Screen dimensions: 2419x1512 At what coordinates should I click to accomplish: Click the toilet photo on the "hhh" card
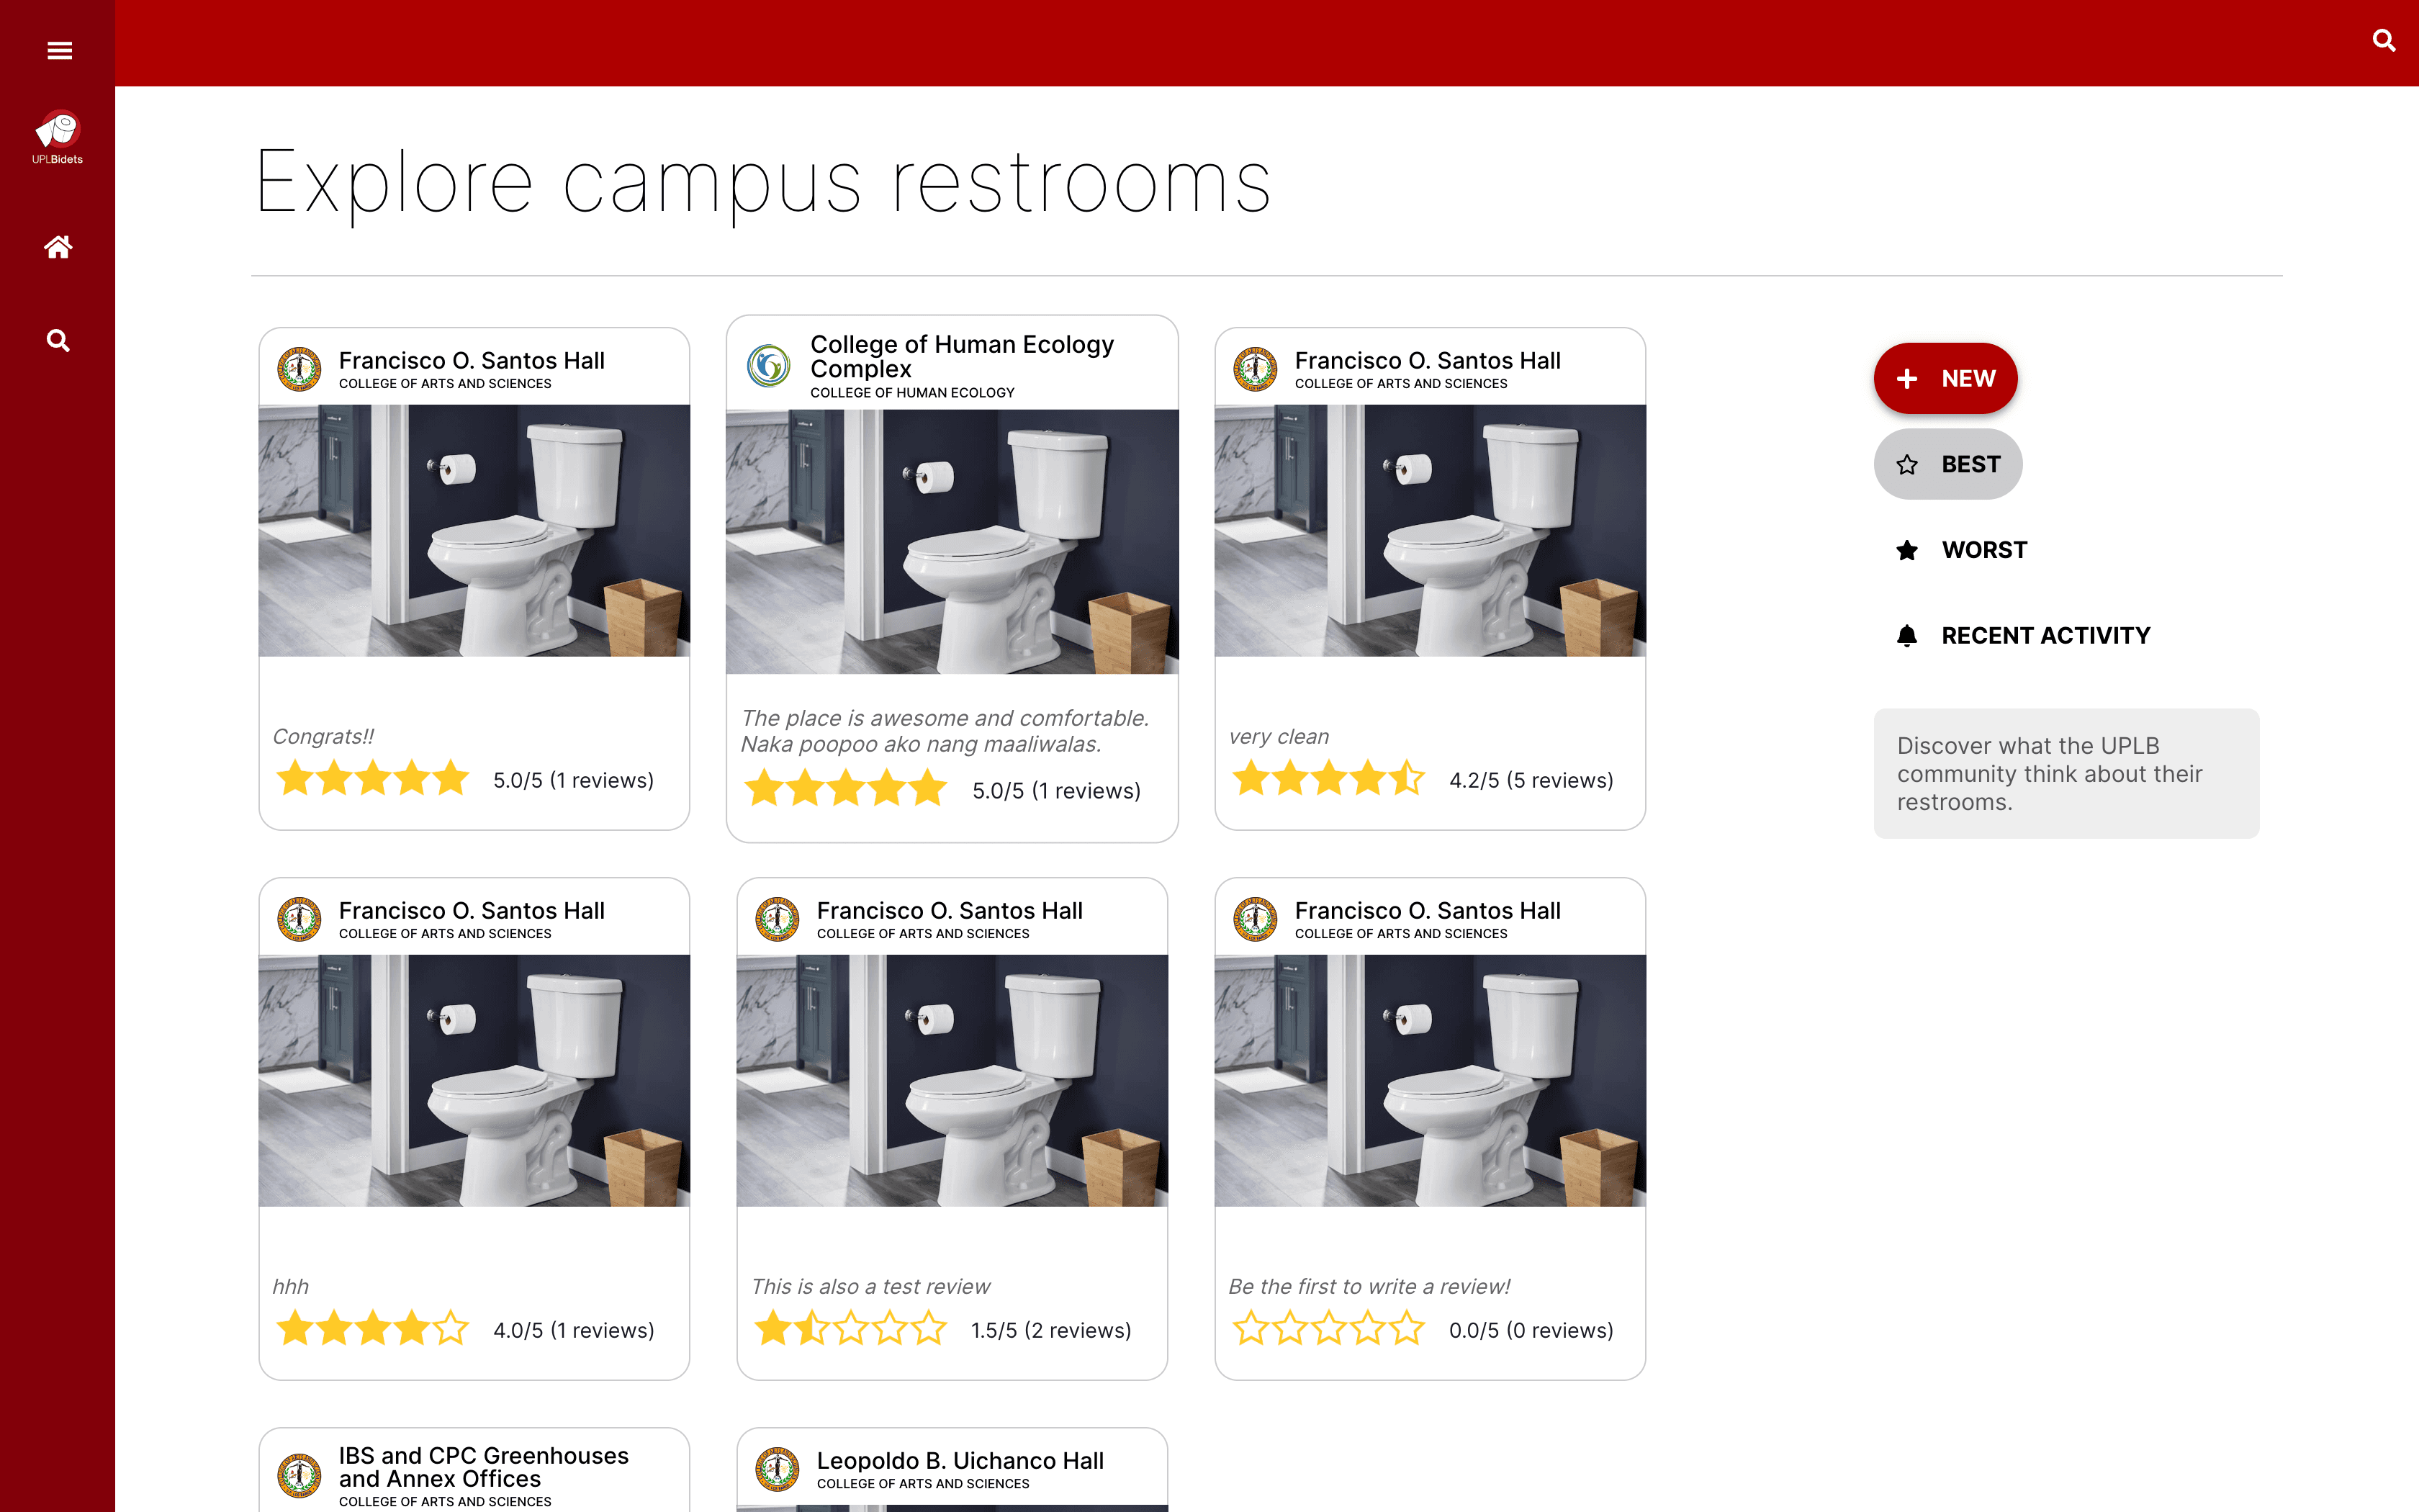474,1081
